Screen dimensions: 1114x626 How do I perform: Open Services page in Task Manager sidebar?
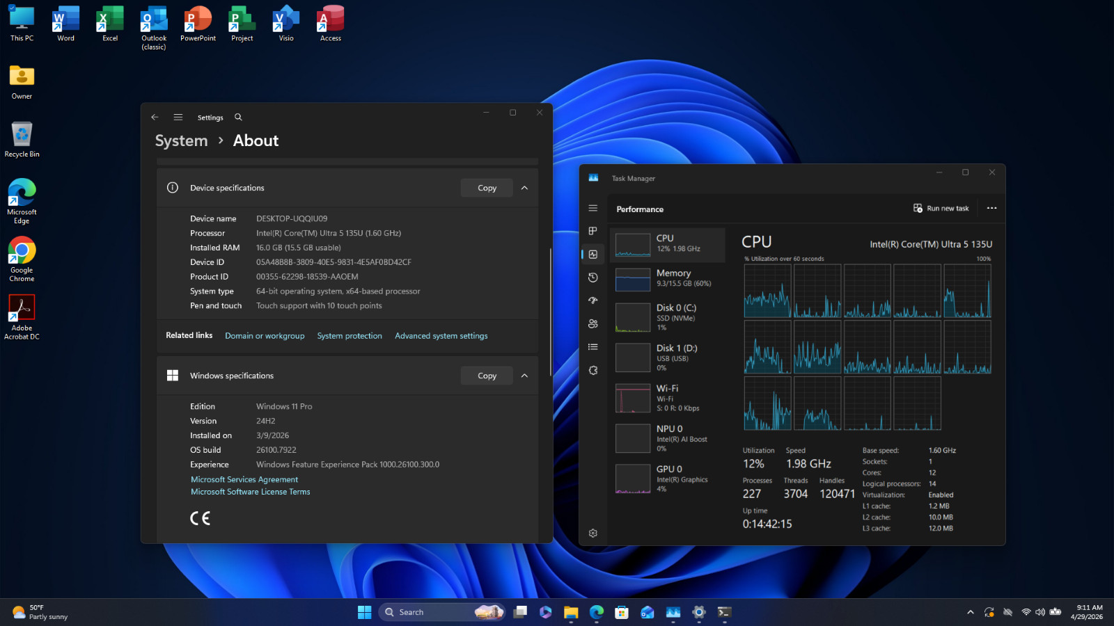(x=593, y=370)
